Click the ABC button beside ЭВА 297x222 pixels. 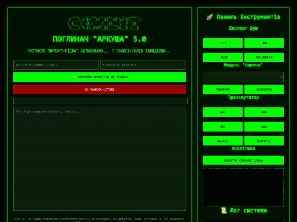[x=223, y=127]
